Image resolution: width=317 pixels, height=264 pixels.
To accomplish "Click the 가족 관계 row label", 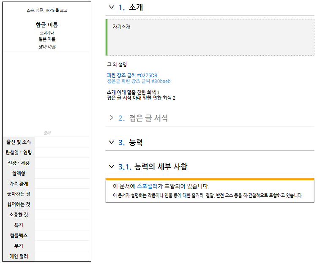I will (19, 184).
